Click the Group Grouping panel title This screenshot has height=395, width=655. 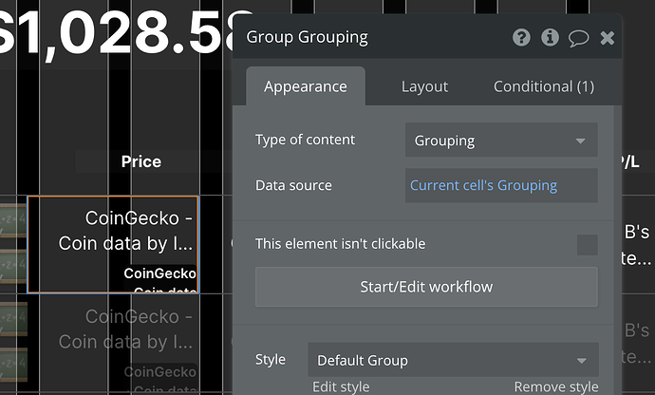tap(307, 38)
